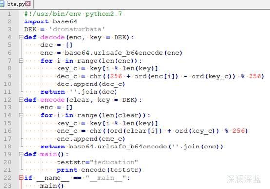Click 'base64.urlsafe_b64encode(enc)' on line 6
This screenshot has height=189, width=270.
point(123,53)
